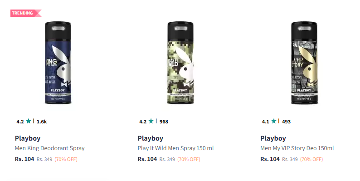Screen dimensions: 360x181
Task: Select the Playboy brand above My VIP Story
Action: click(x=273, y=138)
